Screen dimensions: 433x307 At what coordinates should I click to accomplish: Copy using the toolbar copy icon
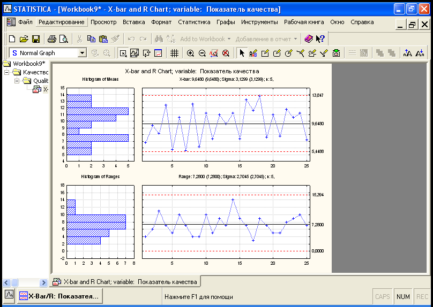(91, 39)
